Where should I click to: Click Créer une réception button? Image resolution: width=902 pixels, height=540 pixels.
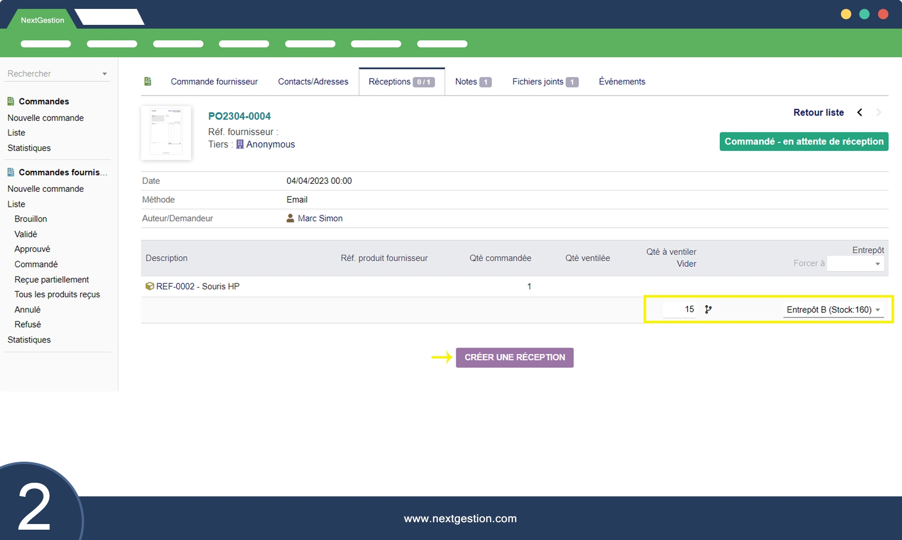point(514,357)
